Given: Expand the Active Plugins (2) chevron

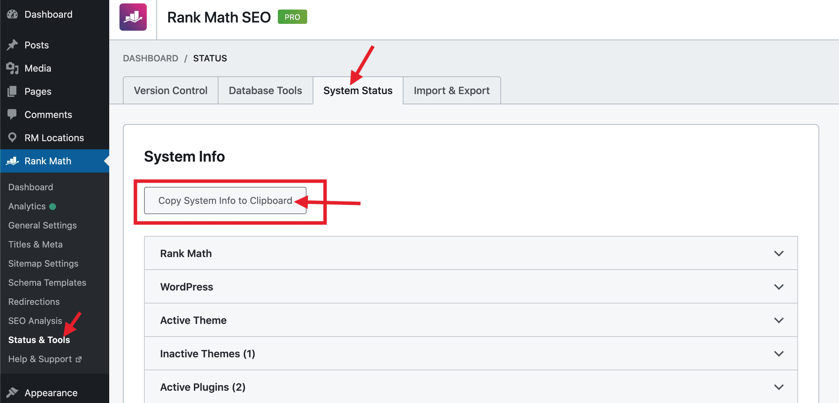Looking at the screenshot, I should (x=779, y=387).
